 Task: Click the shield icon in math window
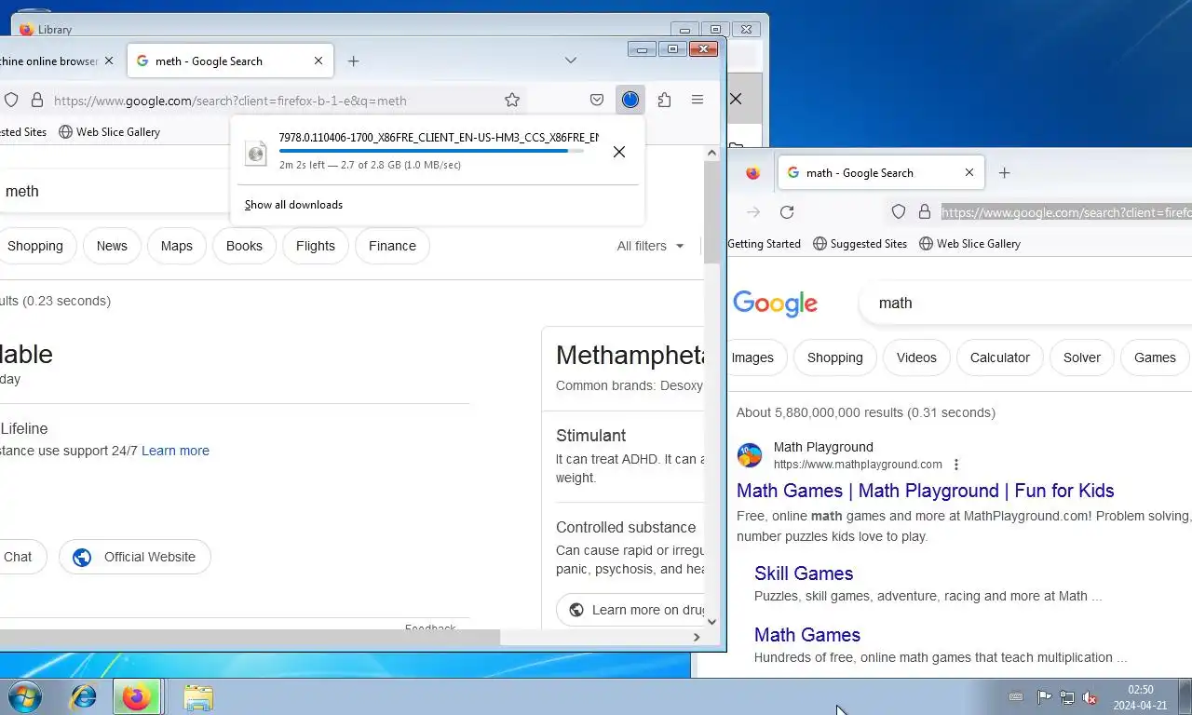pyautogui.click(x=899, y=212)
